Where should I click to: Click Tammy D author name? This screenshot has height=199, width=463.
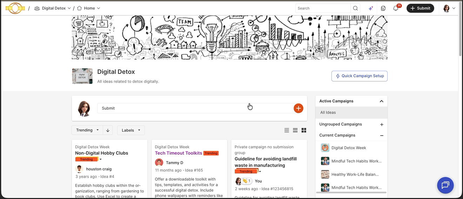[175, 163]
